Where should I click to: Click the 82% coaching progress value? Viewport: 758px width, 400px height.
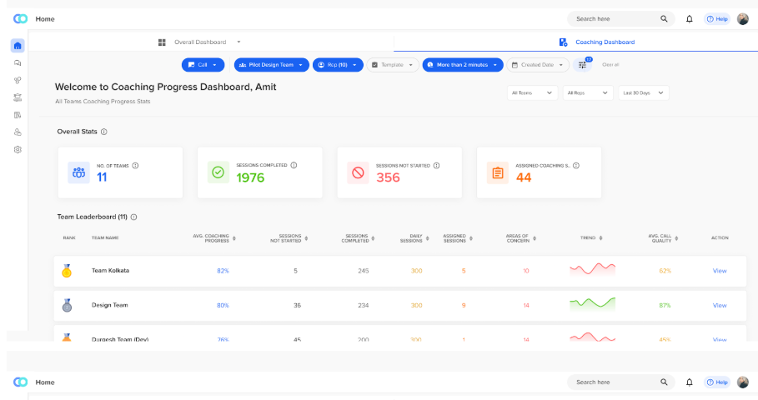pos(223,271)
